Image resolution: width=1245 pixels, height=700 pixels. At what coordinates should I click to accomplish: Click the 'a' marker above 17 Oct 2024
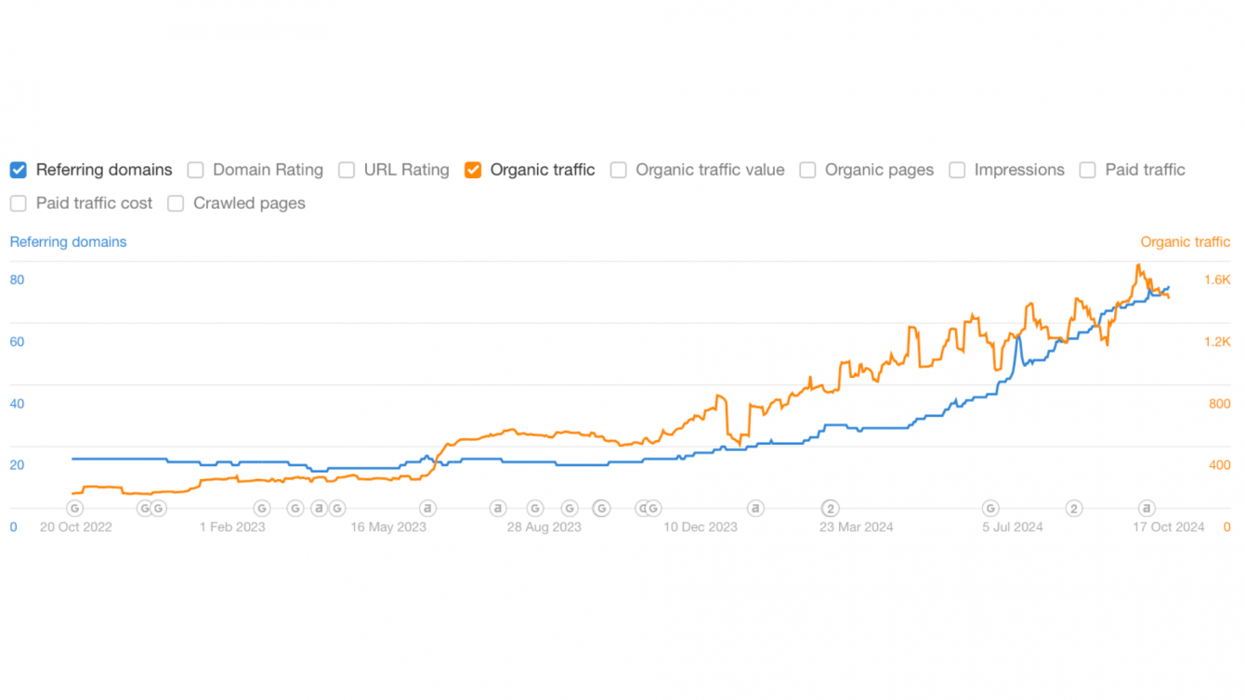[1147, 508]
